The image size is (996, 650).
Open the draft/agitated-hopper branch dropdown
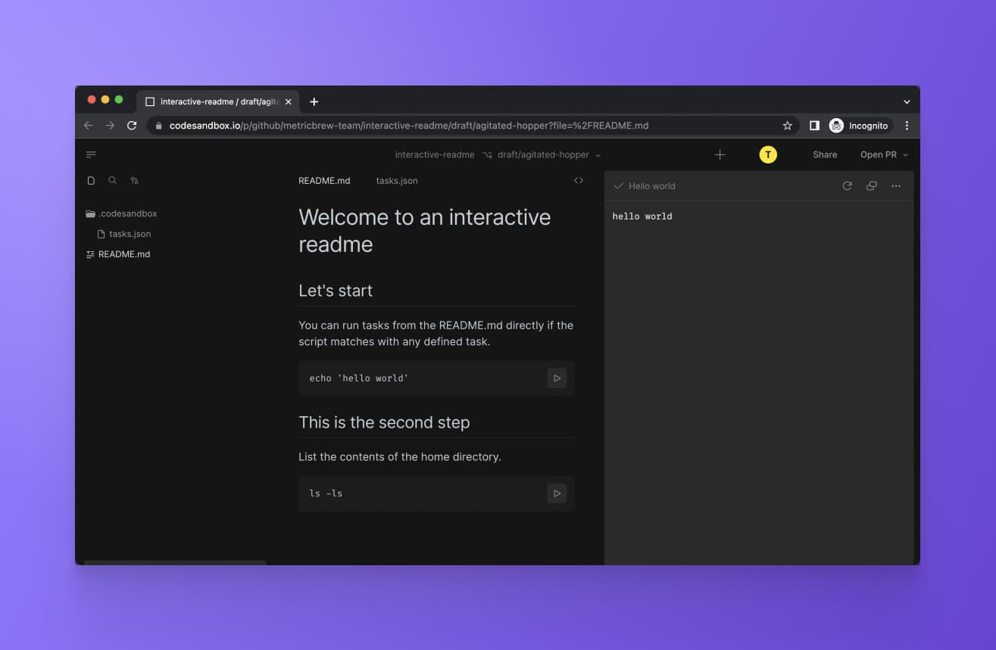coord(543,154)
